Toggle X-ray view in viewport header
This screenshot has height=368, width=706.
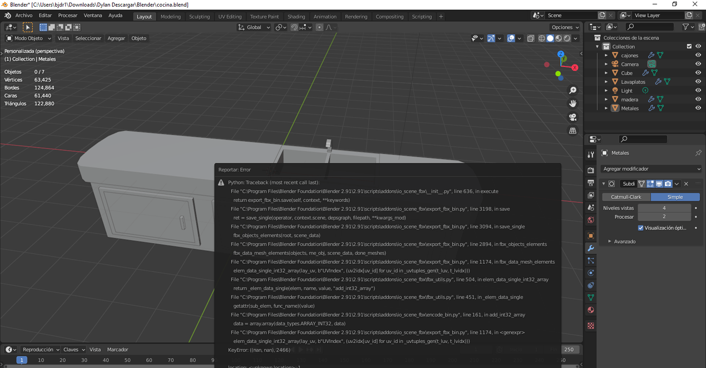(531, 38)
